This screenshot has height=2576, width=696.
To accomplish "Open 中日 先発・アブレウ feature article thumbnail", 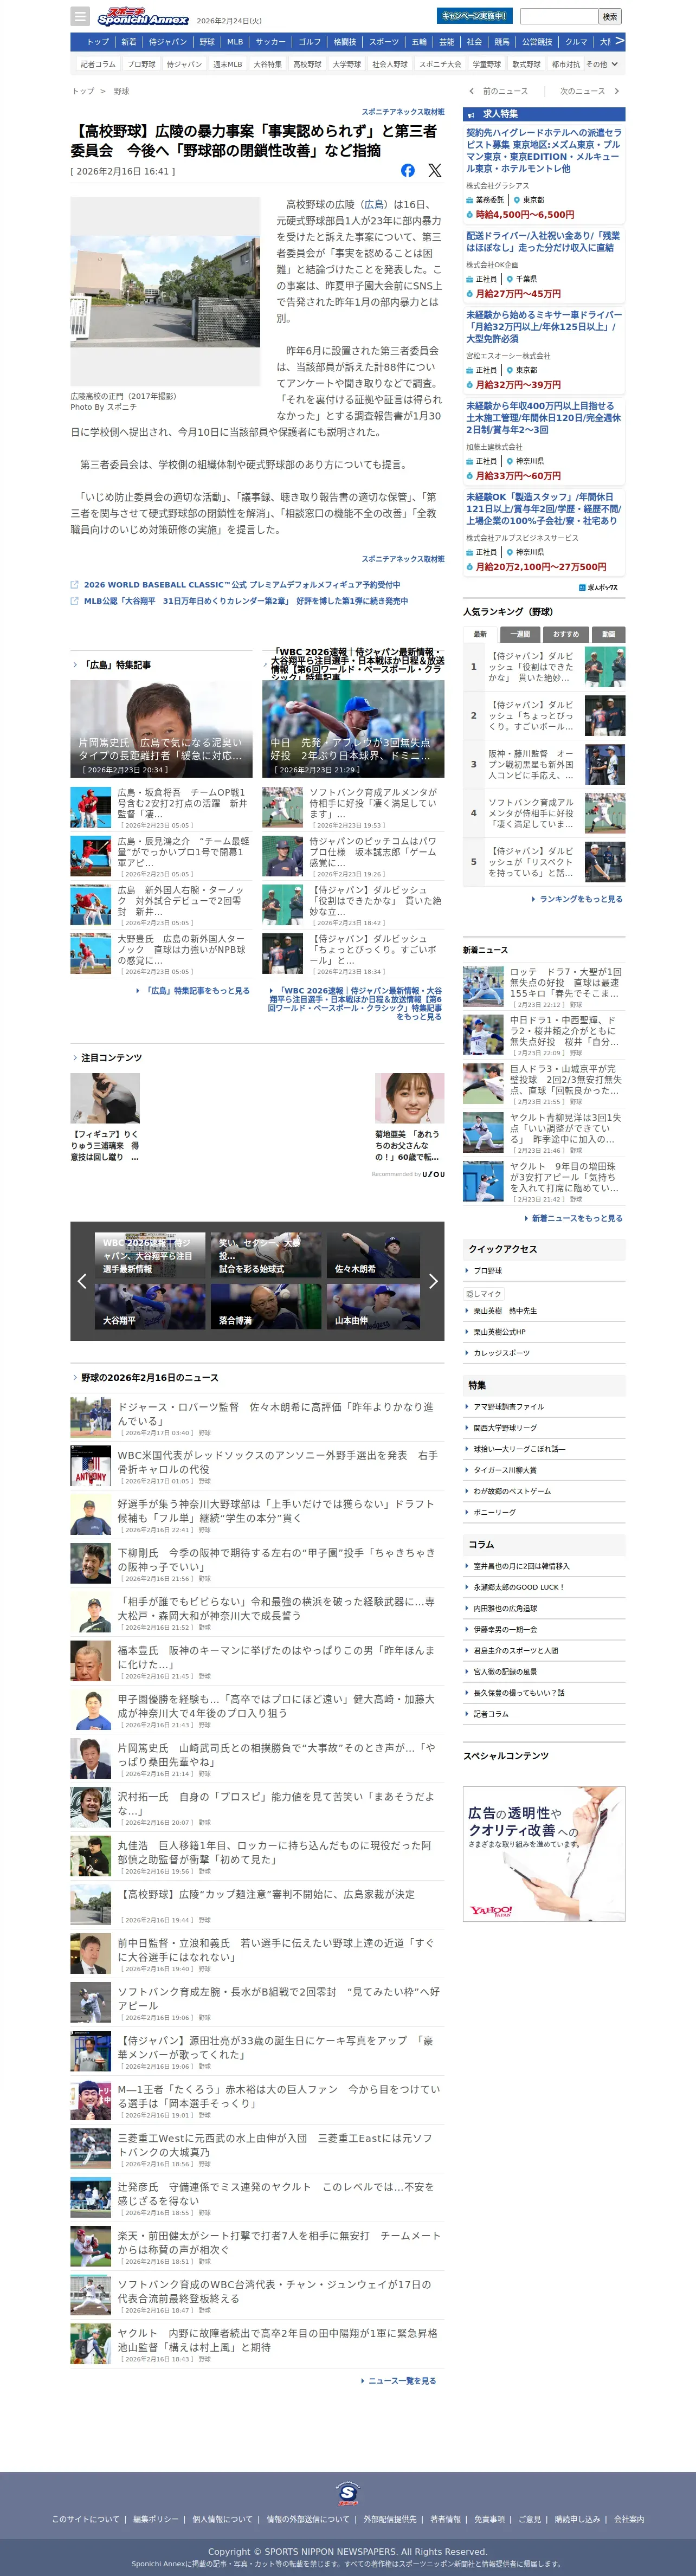I will (353, 729).
